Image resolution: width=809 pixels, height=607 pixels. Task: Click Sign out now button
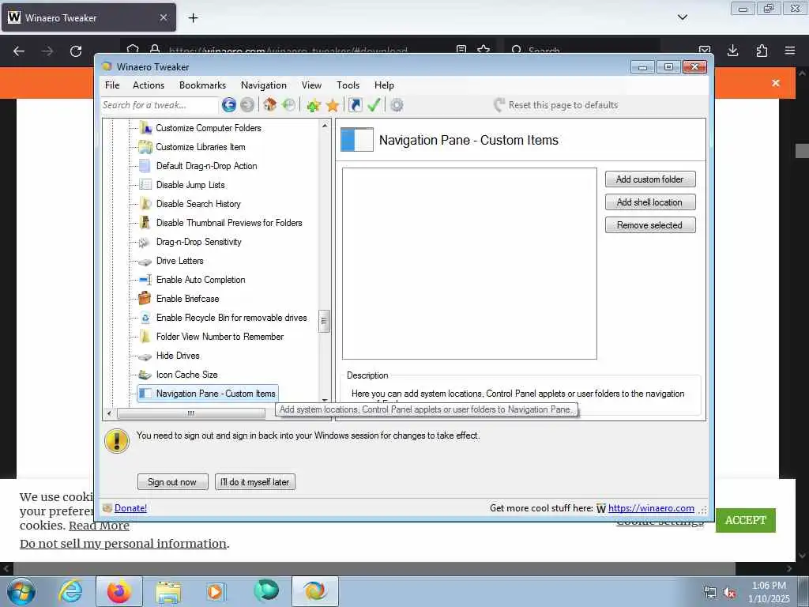(x=172, y=482)
